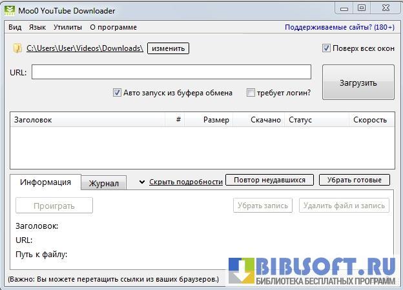Open the Поддерживаемые сайты link
The width and height of the screenshot is (403, 290).
click(339, 27)
